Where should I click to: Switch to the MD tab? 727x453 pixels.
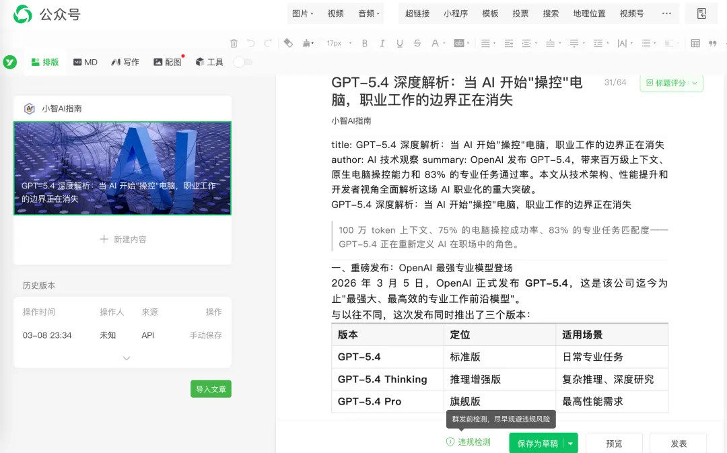click(85, 62)
